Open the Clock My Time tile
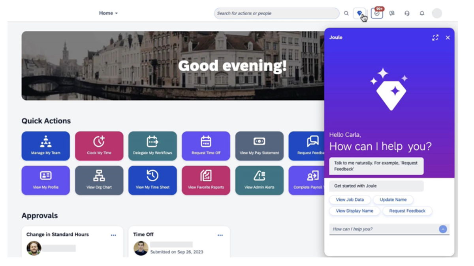The width and height of the screenshot is (474, 266). click(x=99, y=146)
